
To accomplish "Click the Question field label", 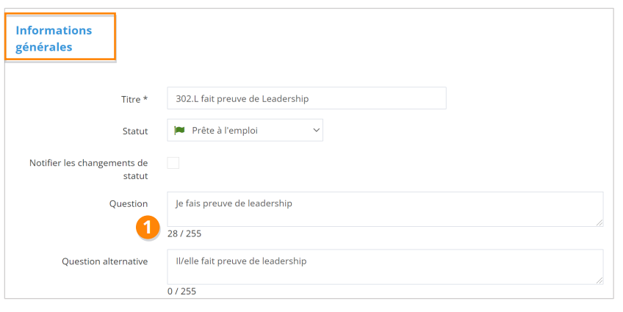I will (x=129, y=204).
